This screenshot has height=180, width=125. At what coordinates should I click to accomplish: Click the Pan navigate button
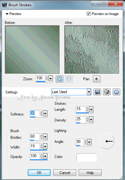coord(97,79)
